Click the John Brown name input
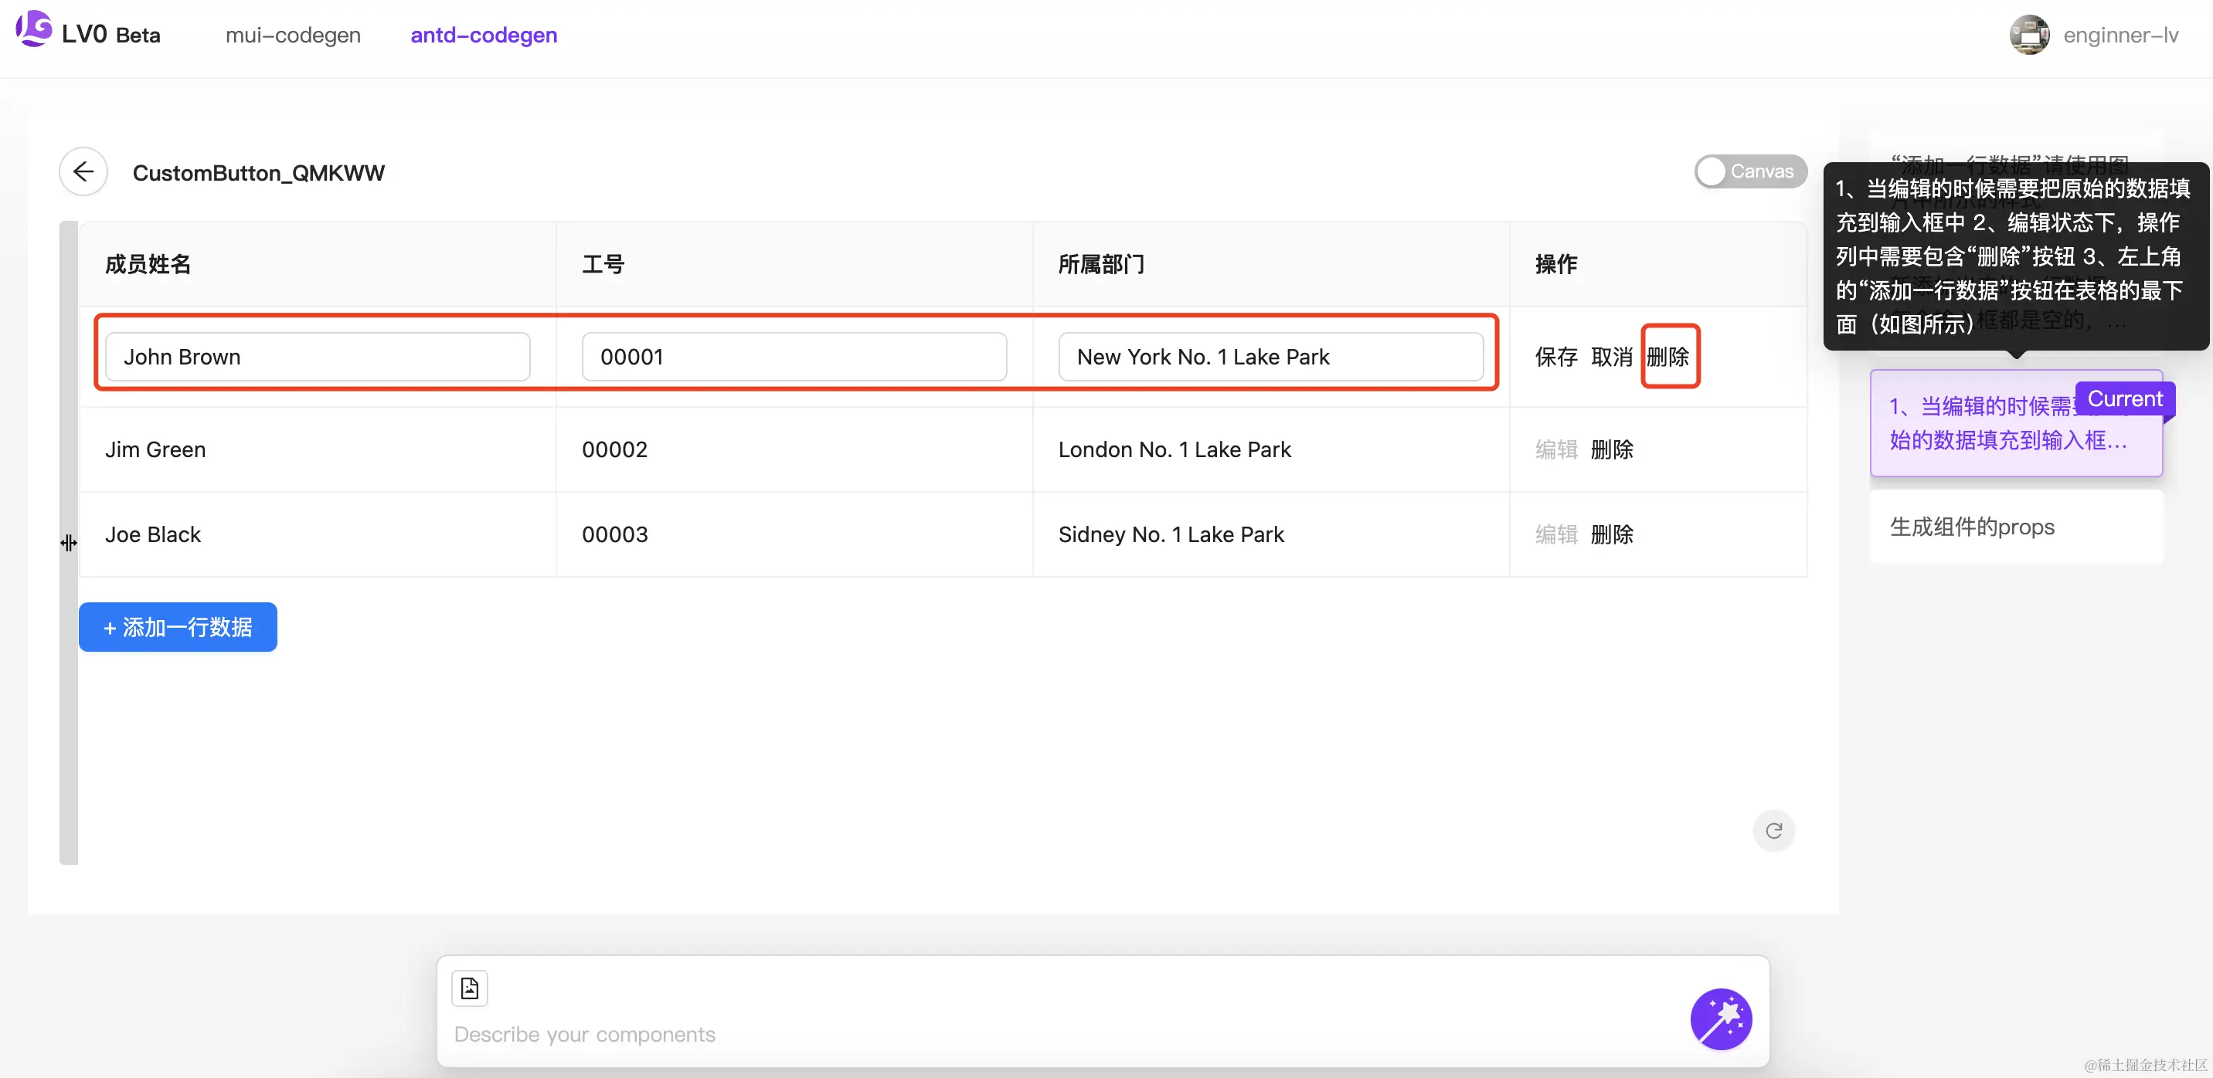 pyautogui.click(x=318, y=357)
